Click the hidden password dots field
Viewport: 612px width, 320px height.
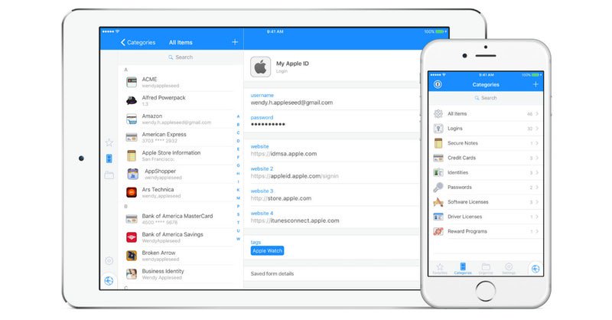pos(268,124)
